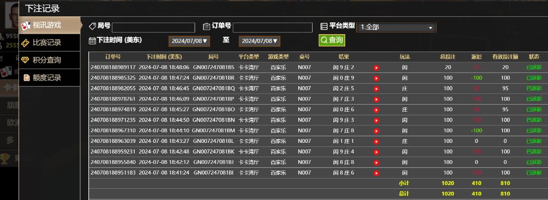Select order number 240708188951183
This screenshot has width=548, height=200.
click(x=113, y=172)
